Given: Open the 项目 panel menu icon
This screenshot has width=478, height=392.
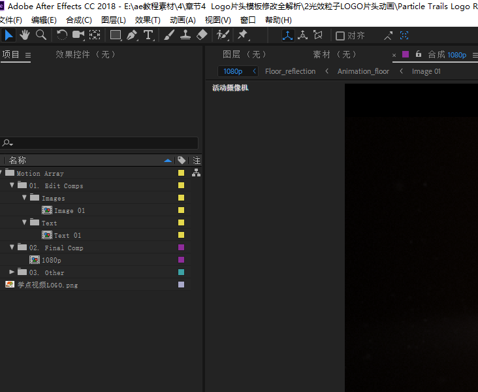Looking at the screenshot, I should pyautogui.click(x=28, y=56).
